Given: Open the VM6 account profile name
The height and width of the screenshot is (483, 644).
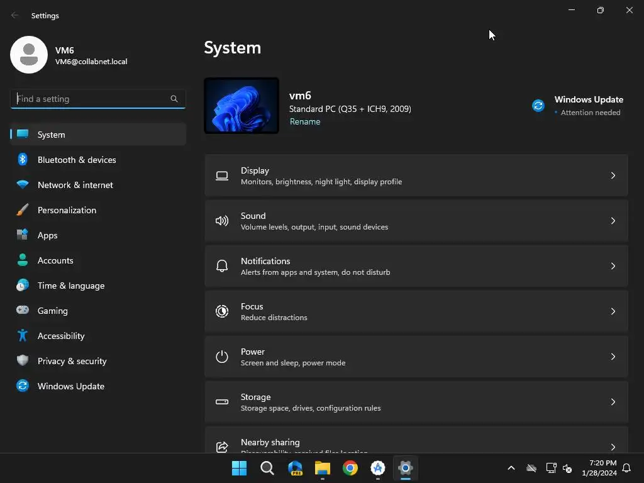Looking at the screenshot, I should tap(65, 50).
